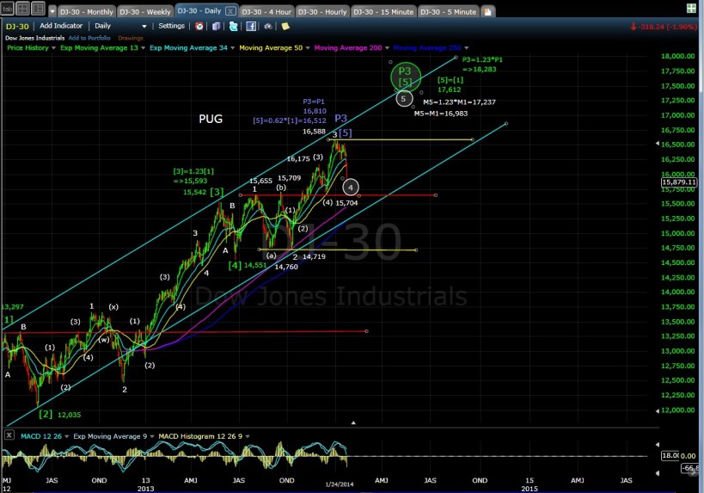
Task: Open chart Settings
Action: pyautogui.click(x=172, y=26)
